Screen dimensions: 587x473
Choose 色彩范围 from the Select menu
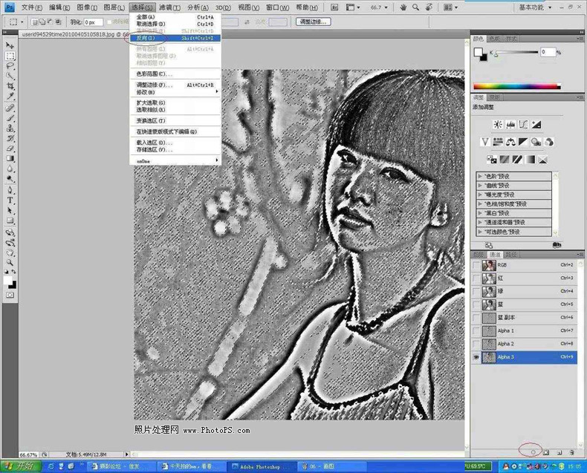[x=175, y=74]
